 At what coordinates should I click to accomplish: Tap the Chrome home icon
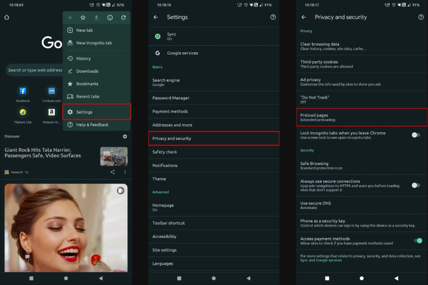6,18
